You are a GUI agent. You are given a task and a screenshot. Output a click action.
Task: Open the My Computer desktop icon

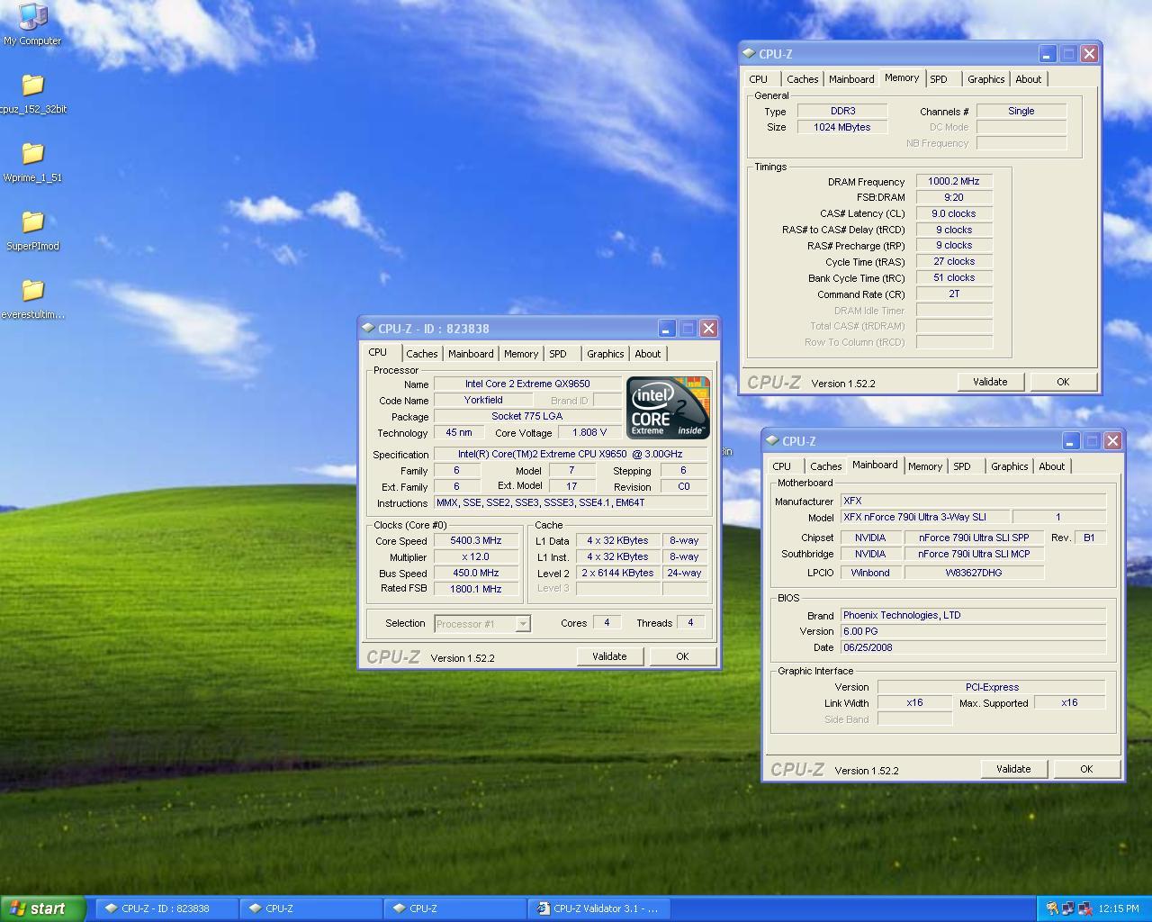(x=32, y=23)
